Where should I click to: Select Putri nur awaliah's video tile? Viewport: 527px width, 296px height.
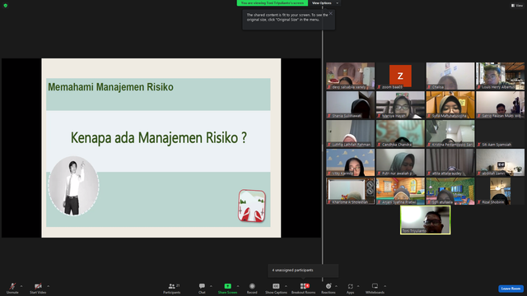pos(400,163)
